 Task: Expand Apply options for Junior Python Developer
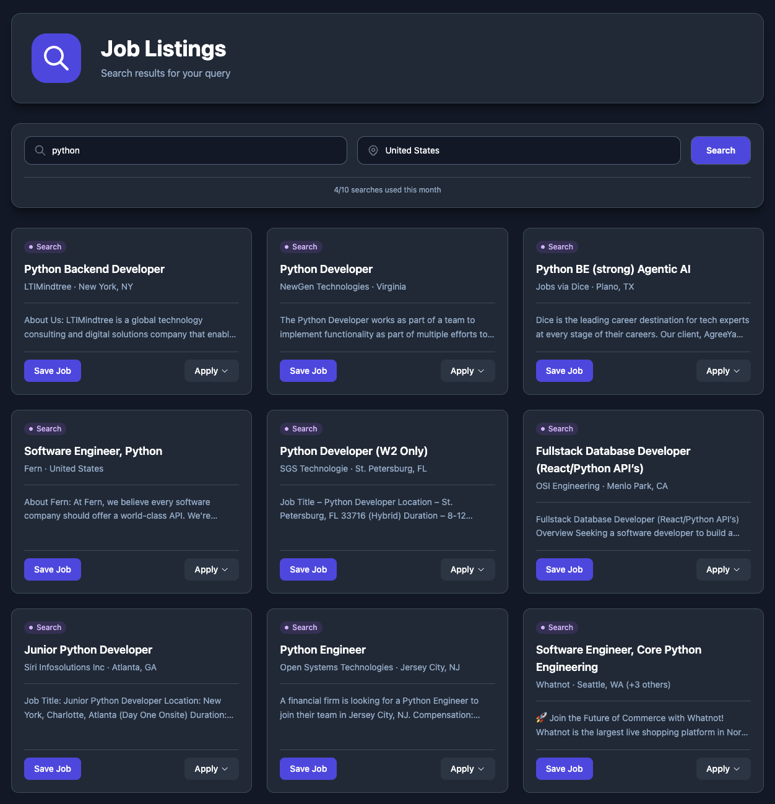211,768
